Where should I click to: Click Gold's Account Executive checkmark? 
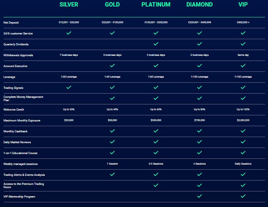112,66
